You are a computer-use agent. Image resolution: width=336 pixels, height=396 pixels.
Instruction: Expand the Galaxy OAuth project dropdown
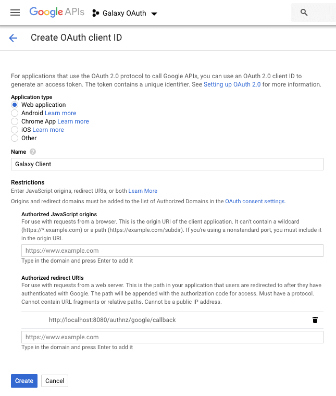pyautogui.click(x=154, y=14)
